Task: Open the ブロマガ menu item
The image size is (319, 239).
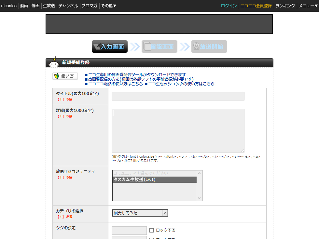Action: click(89, 6)
